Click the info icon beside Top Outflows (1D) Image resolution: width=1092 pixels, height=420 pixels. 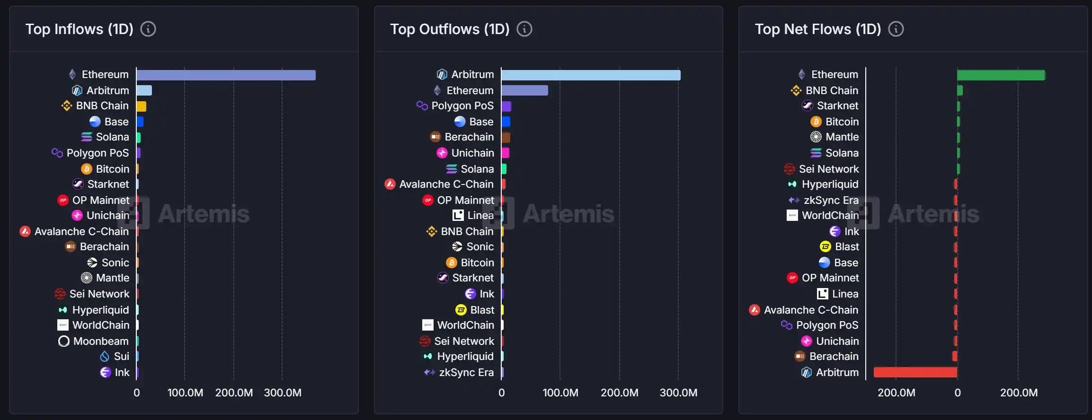click(x=524, y=29)
